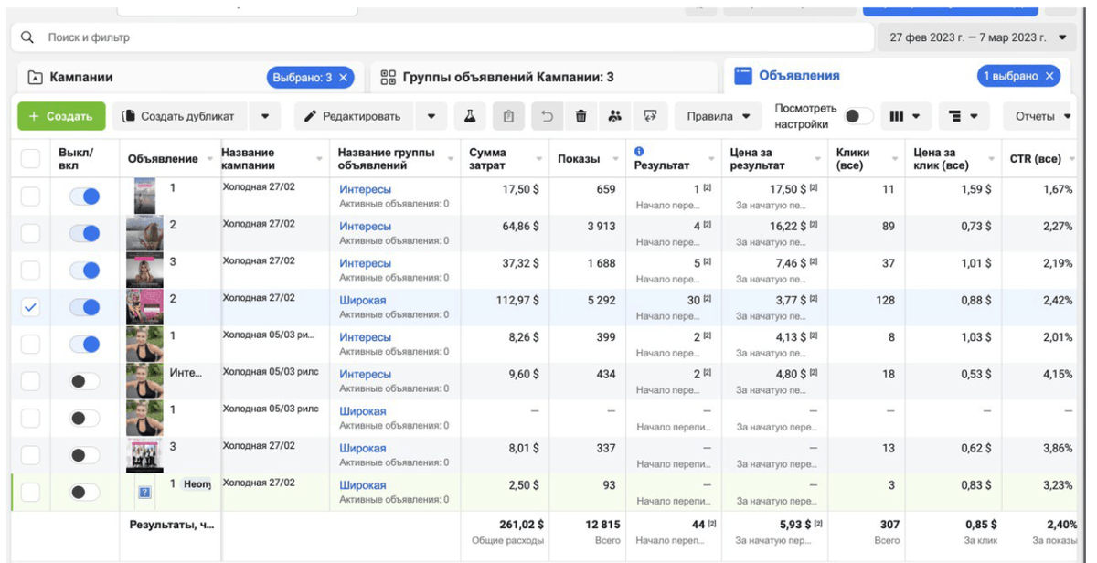Viewport: 1097px width, 563px height.
Task: Open the breakdown rows dropdown
Action: pyautogui.click(x=964, y=116)
